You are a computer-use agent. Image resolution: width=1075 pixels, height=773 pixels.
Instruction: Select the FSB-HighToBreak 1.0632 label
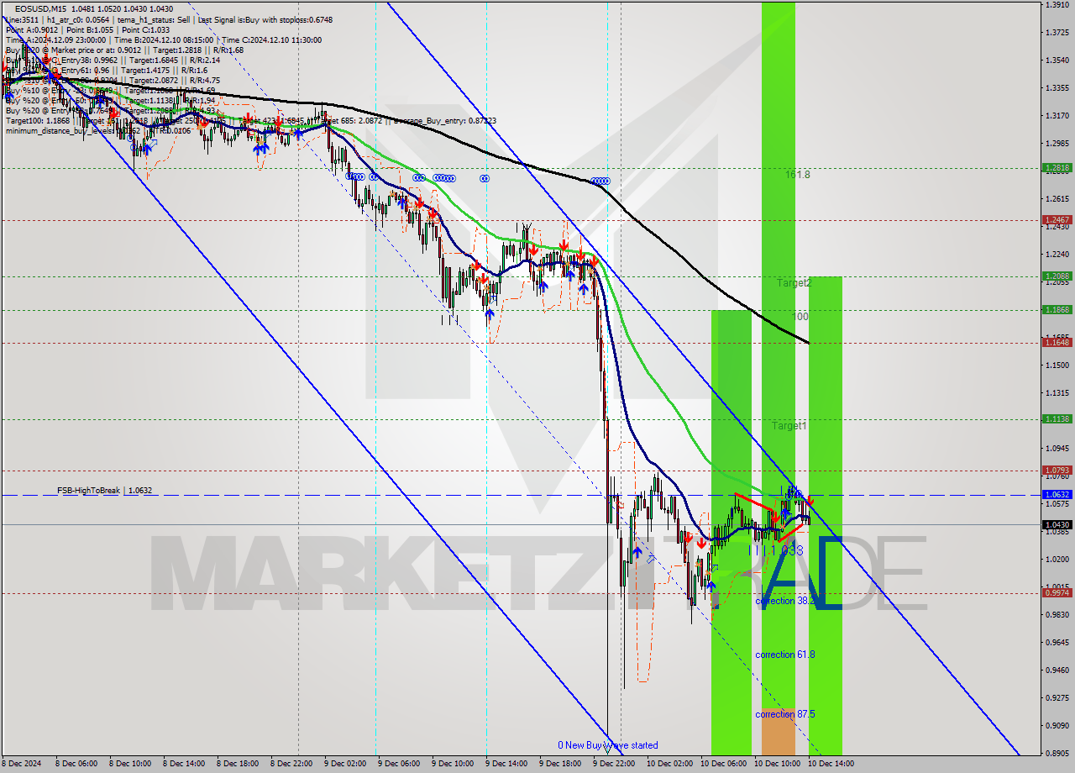pyautogui.click(x=105, y=490)
